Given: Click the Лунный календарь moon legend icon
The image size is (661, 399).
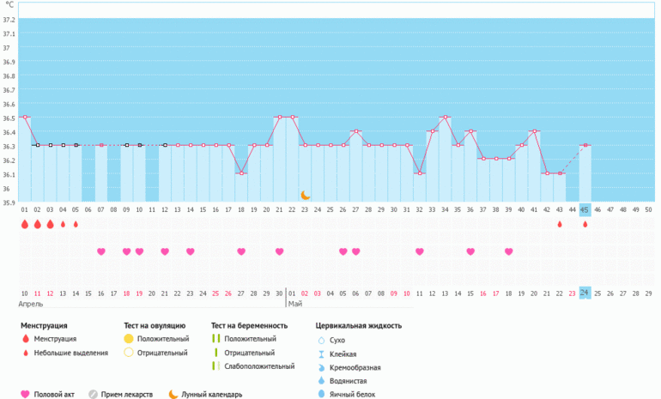Looking at the screenshot, I should [173, 395].
